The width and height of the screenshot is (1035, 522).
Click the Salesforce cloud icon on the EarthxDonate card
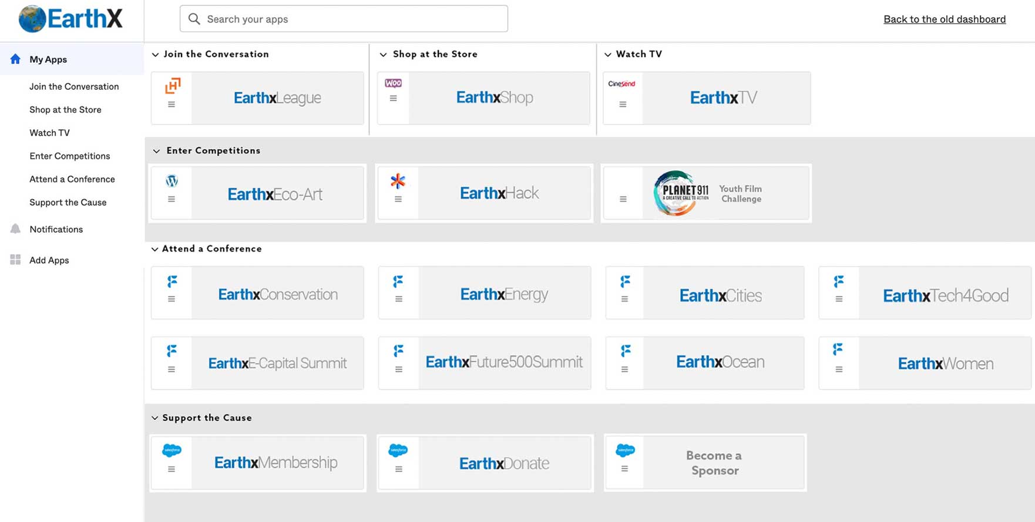(x=398, y=450)
